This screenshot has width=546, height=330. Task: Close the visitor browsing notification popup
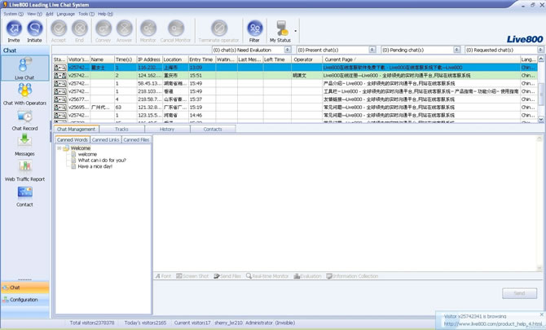tap(541, 315)
